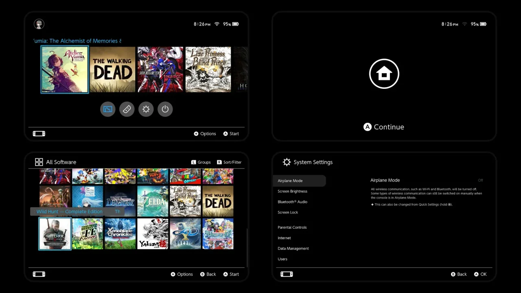Click the console icon in the home screen footer
Image resolution: width=521 pixels, height=293 pixels.
[x=39, y=133]
